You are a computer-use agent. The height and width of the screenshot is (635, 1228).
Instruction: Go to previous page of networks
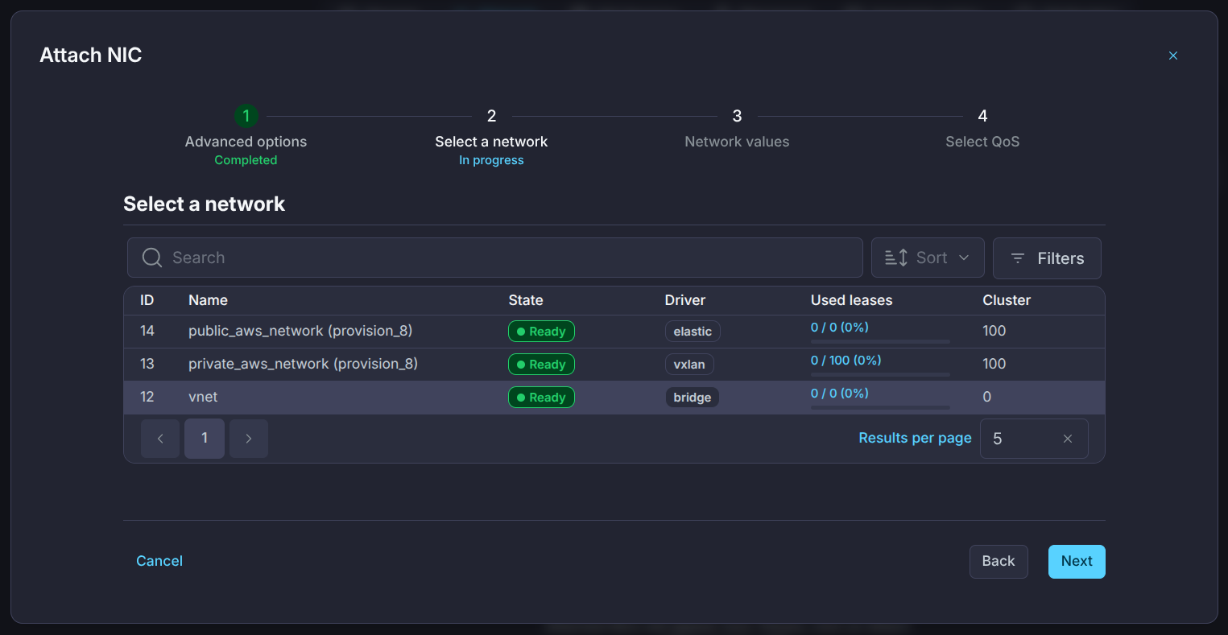160,439
